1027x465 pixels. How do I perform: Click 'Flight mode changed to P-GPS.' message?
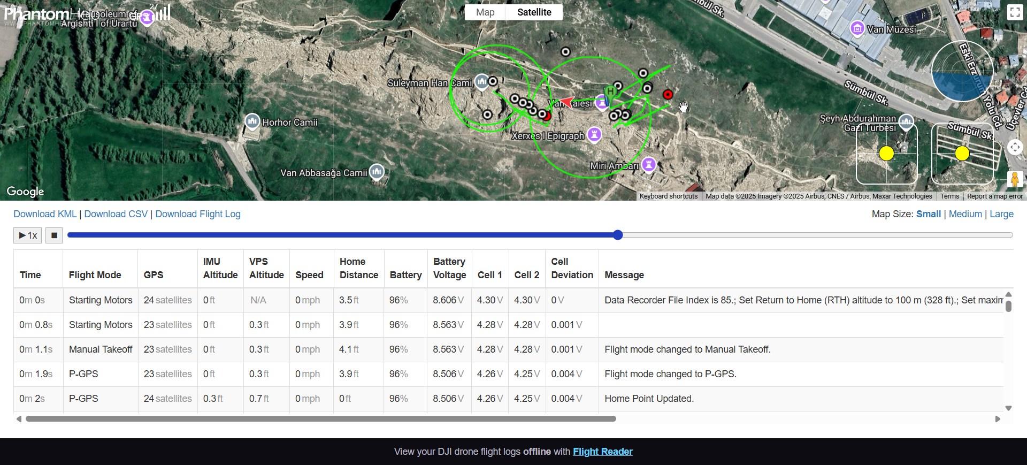670,374
